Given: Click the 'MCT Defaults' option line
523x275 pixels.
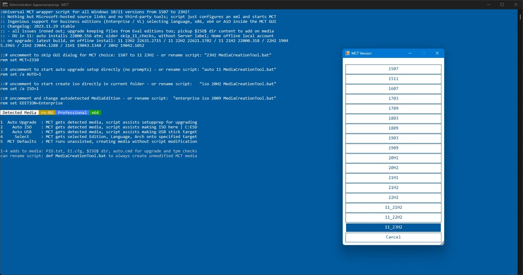Looking at the screenshot, I should click(99, 141).
